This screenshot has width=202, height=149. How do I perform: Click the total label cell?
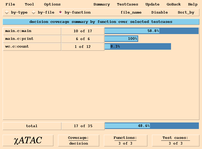tap(32, 126)
